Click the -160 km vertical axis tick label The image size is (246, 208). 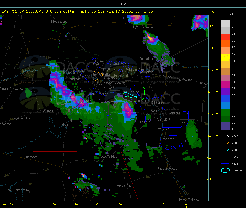(x=210, y=114)
